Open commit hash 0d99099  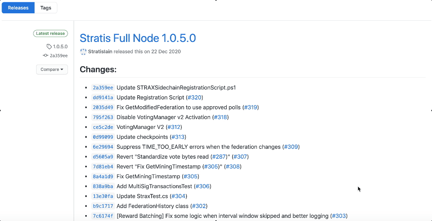[x=103, y=137]
